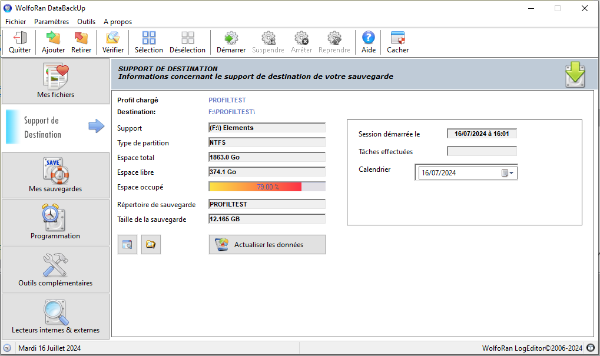Click Actualiser les données button
Viewport: 600px width, 356px height.
tap(267, 244)
